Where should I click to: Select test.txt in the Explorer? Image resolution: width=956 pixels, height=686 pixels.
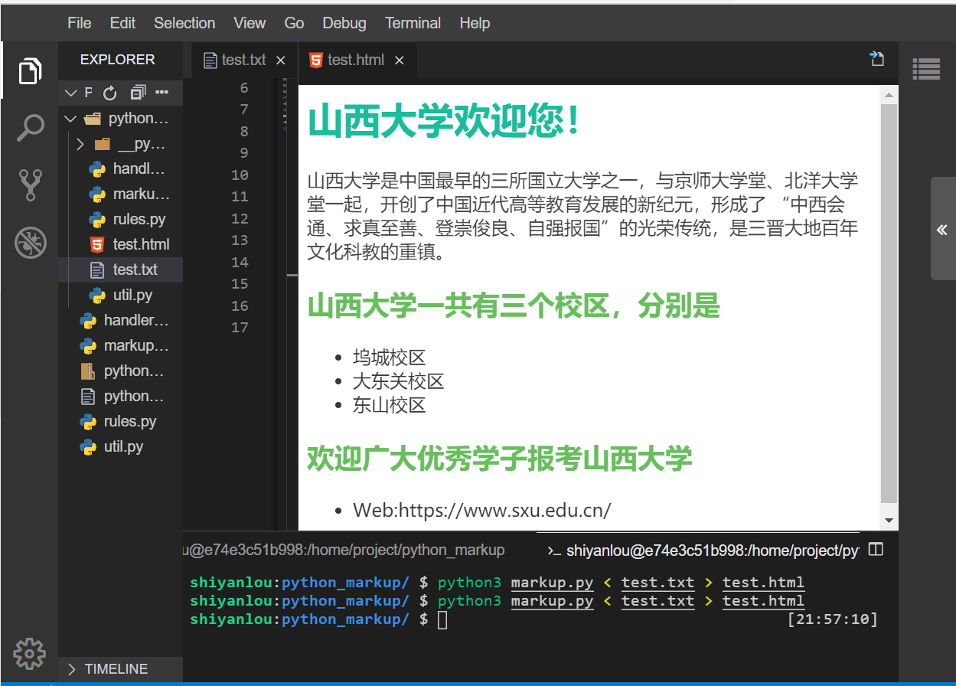point(120,270)
